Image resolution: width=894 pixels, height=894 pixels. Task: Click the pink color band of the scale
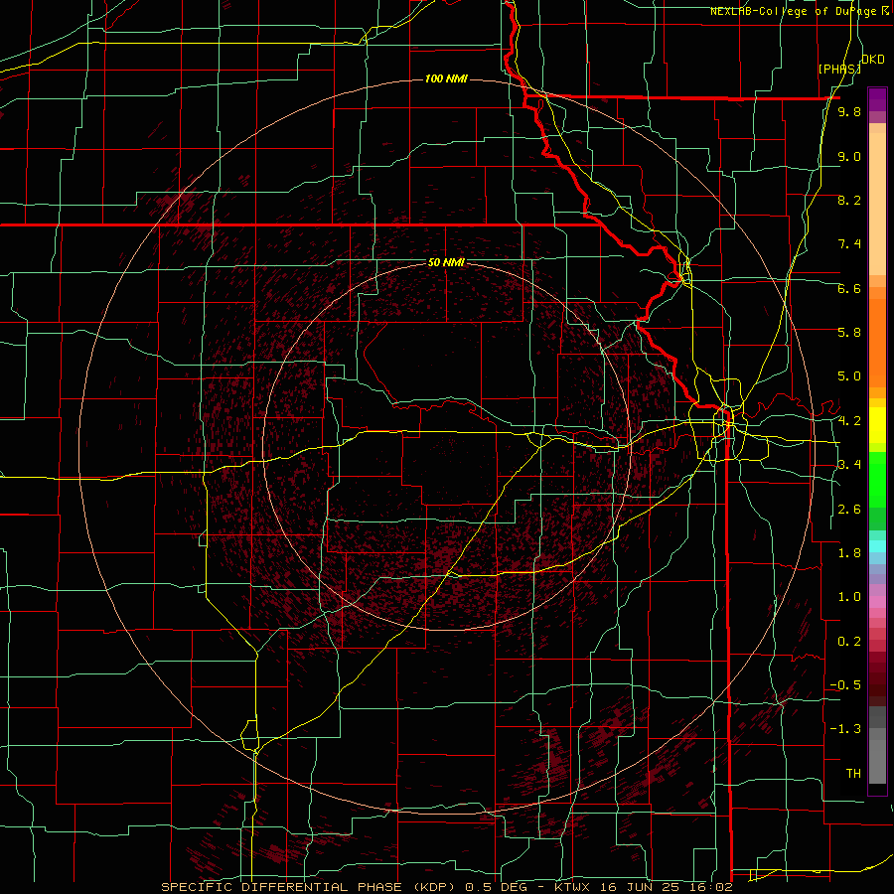coord(877,602)
